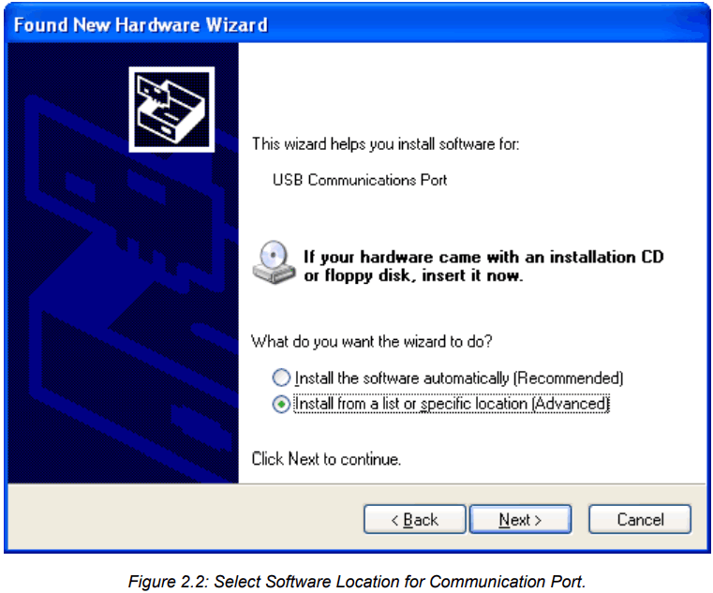Click the bold installation CD instruction text
The image size is (713, 593).
(x=483, y=266)
